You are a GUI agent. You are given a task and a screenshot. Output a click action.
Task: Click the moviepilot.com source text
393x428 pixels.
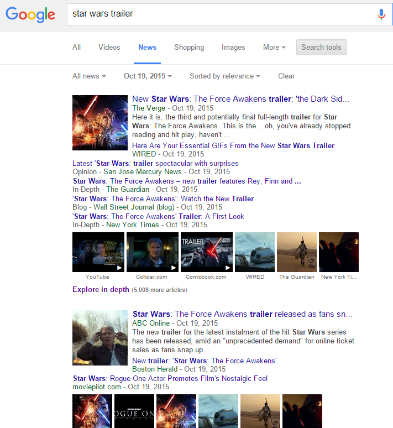click(x=97, y=387)
